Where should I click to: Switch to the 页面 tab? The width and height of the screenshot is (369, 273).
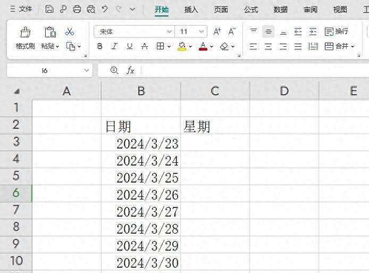pos(221,10)
